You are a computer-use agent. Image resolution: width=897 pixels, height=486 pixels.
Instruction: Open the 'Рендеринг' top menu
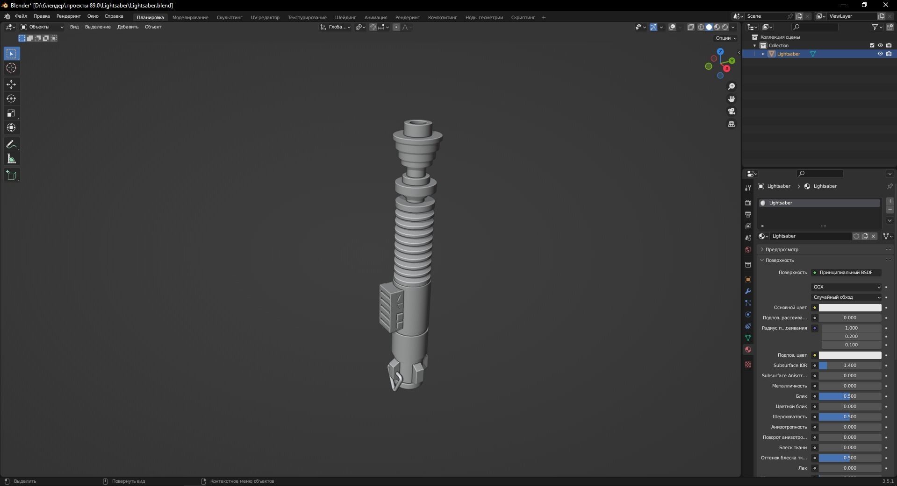(68, 16)
